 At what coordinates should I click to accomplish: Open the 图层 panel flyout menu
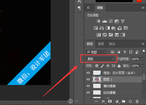pyautogui.click(x=143, y=44)
